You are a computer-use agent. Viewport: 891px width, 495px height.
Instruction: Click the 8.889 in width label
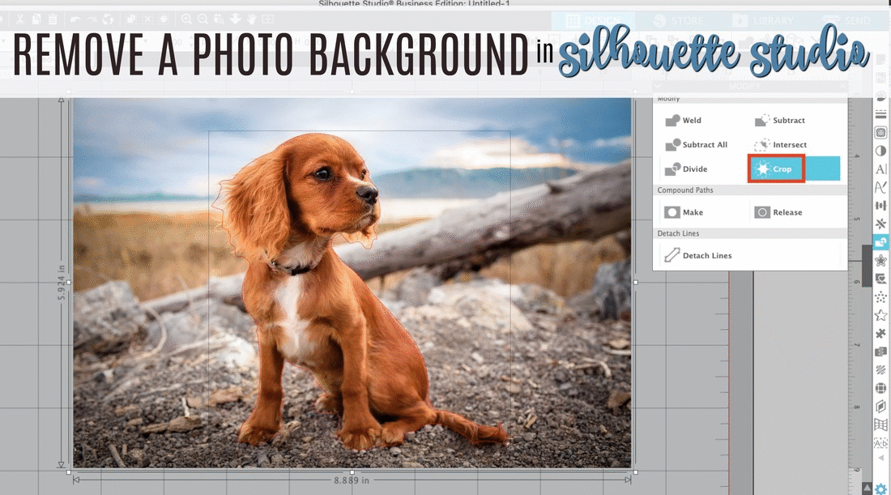(x=352, y=480)
